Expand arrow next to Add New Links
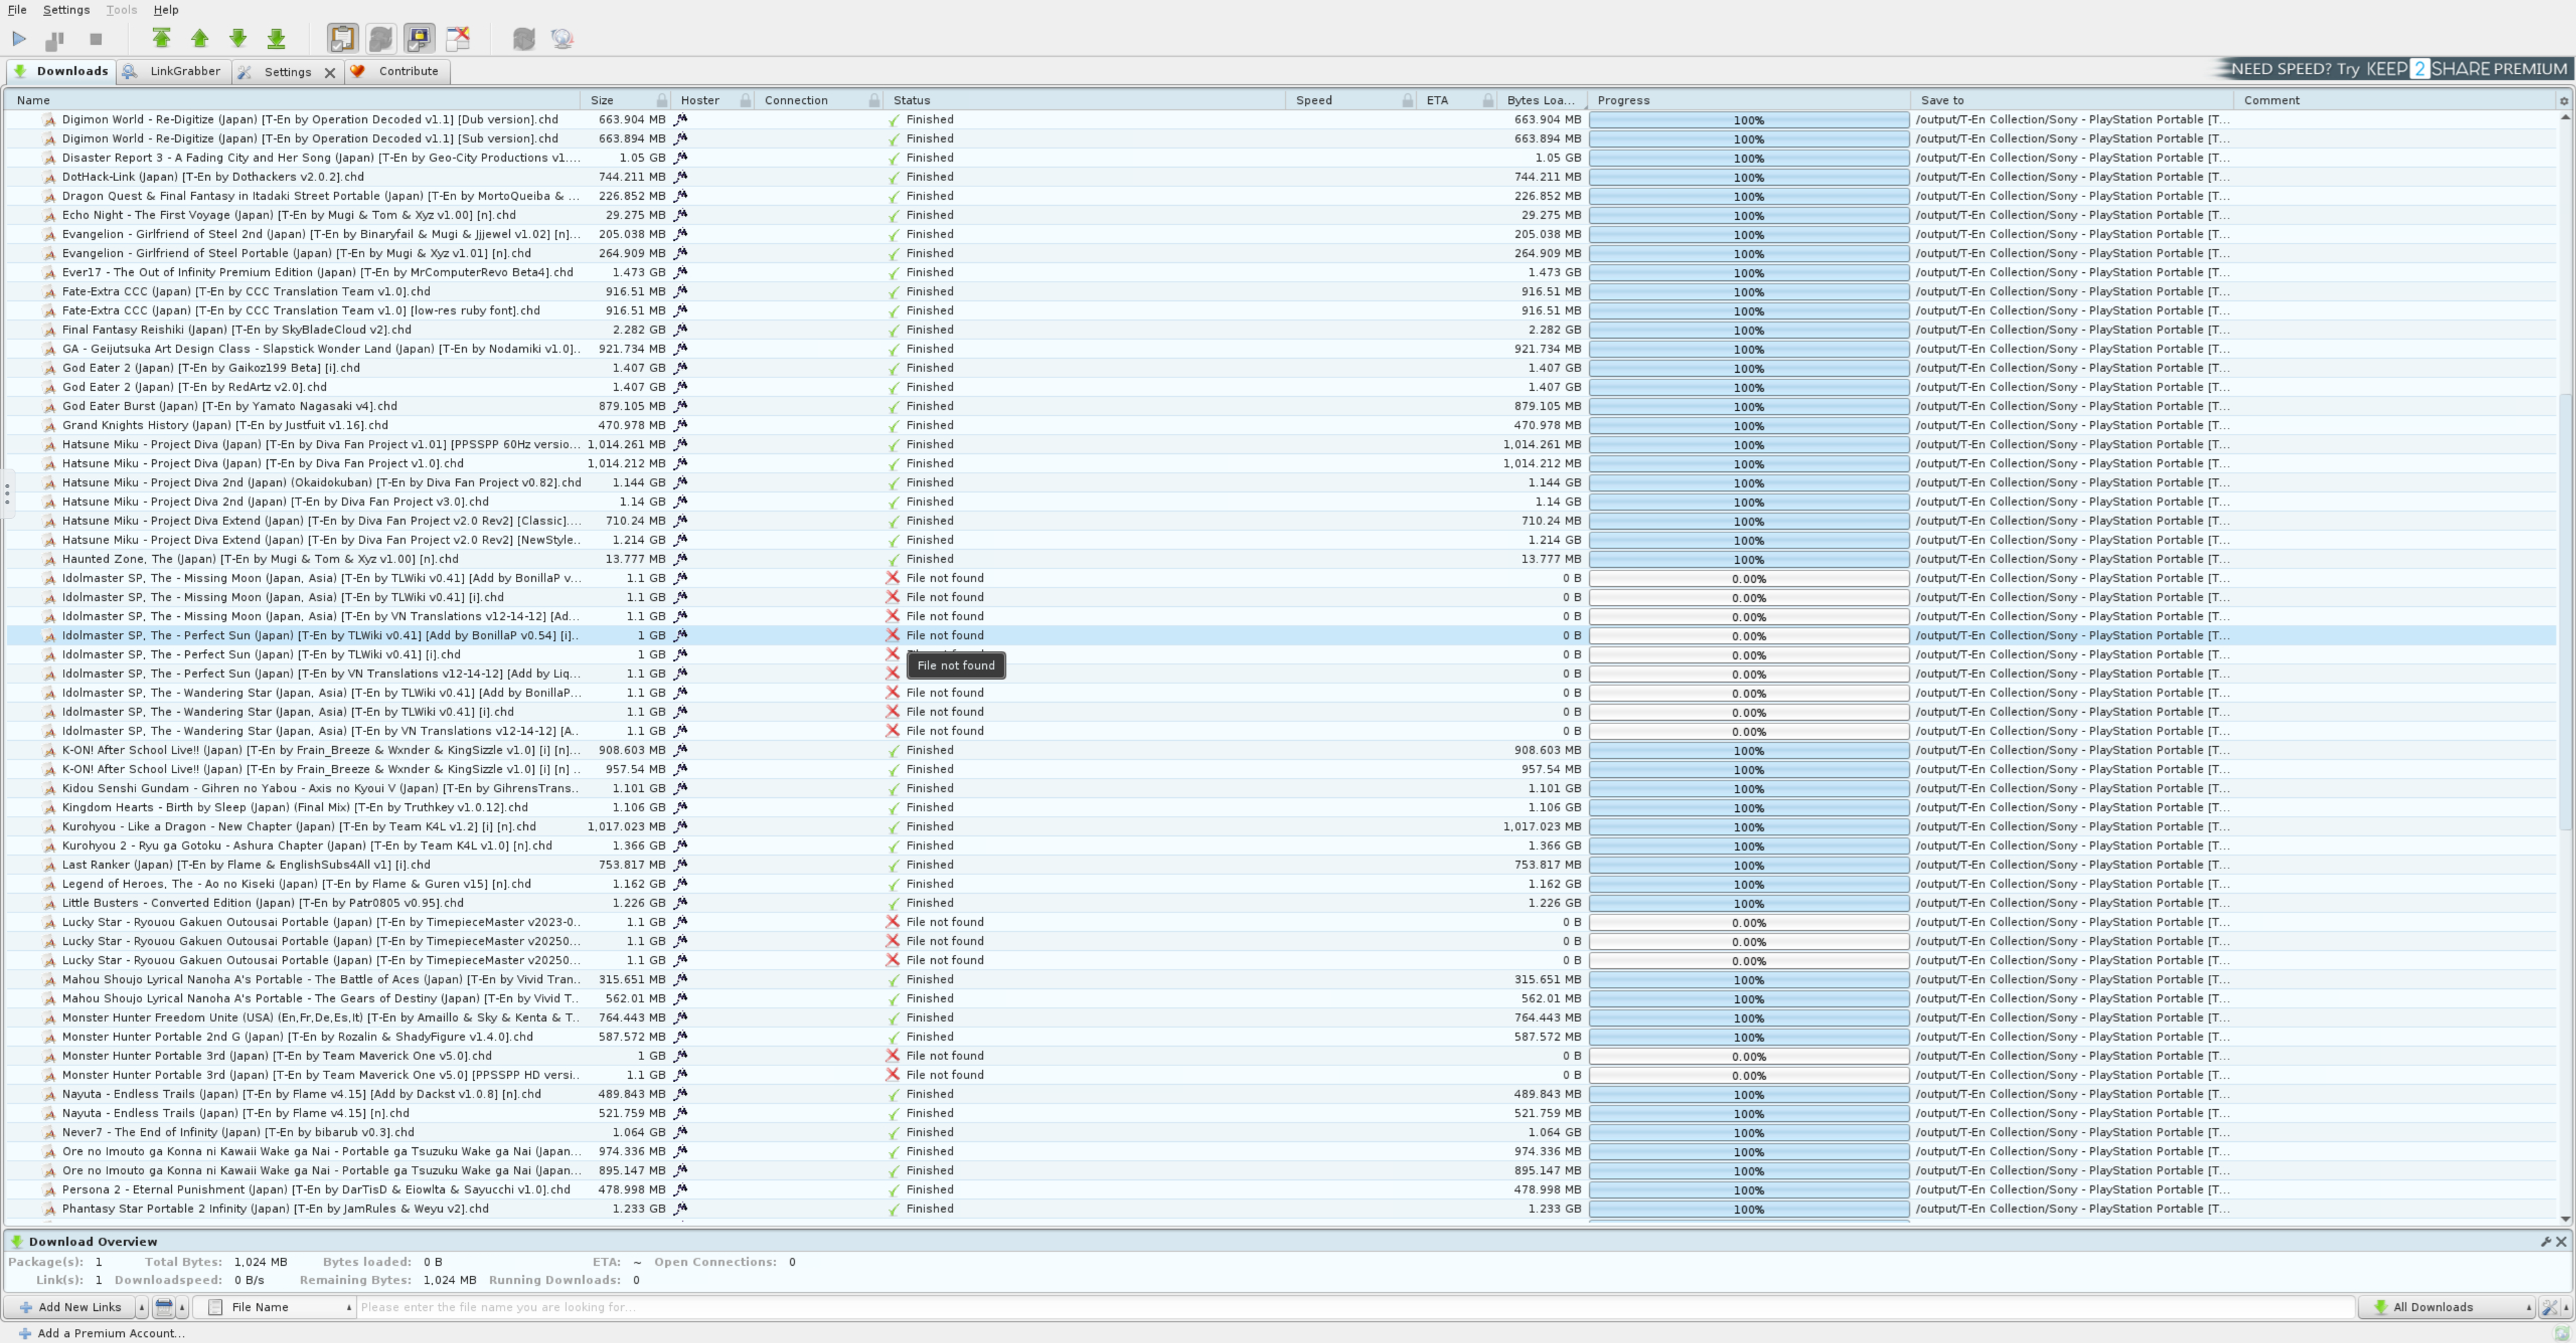Screen dimensions: 2576x1343 (x=141, y=1307)
